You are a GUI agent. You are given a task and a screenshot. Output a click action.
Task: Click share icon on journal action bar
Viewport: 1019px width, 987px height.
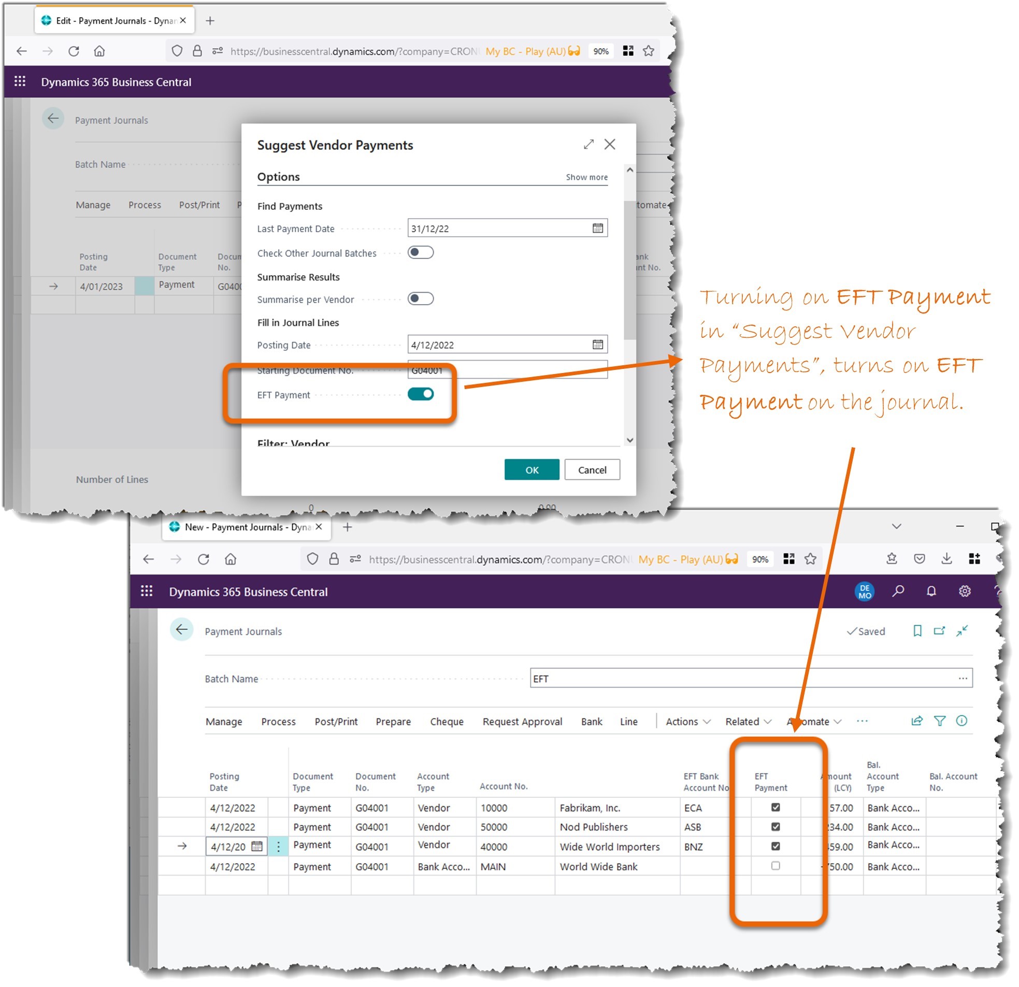pos(916,721)
